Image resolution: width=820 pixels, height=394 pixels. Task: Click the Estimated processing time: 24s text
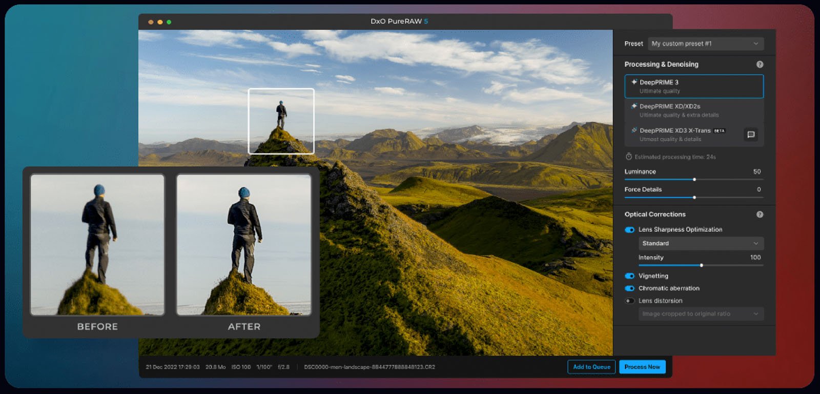coord(675,157)
